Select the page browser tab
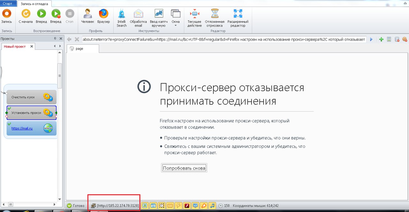The width and height of the screenshot is (409, 212). (x=83, y=48)
